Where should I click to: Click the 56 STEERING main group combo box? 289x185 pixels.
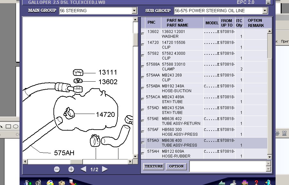coord(98,11)
